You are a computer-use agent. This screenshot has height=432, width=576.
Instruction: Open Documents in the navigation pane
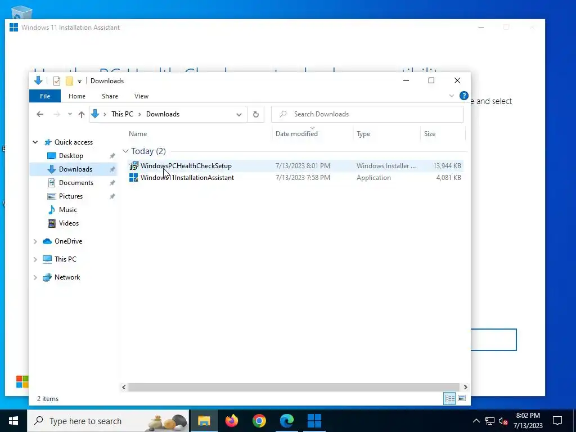coord(76,183)
